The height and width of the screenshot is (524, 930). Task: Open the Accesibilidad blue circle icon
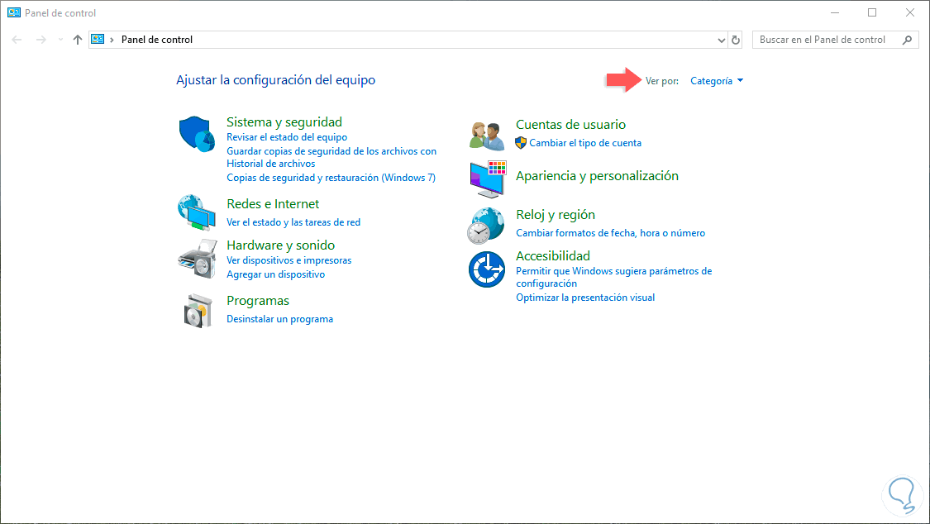(x=487, y=269)
